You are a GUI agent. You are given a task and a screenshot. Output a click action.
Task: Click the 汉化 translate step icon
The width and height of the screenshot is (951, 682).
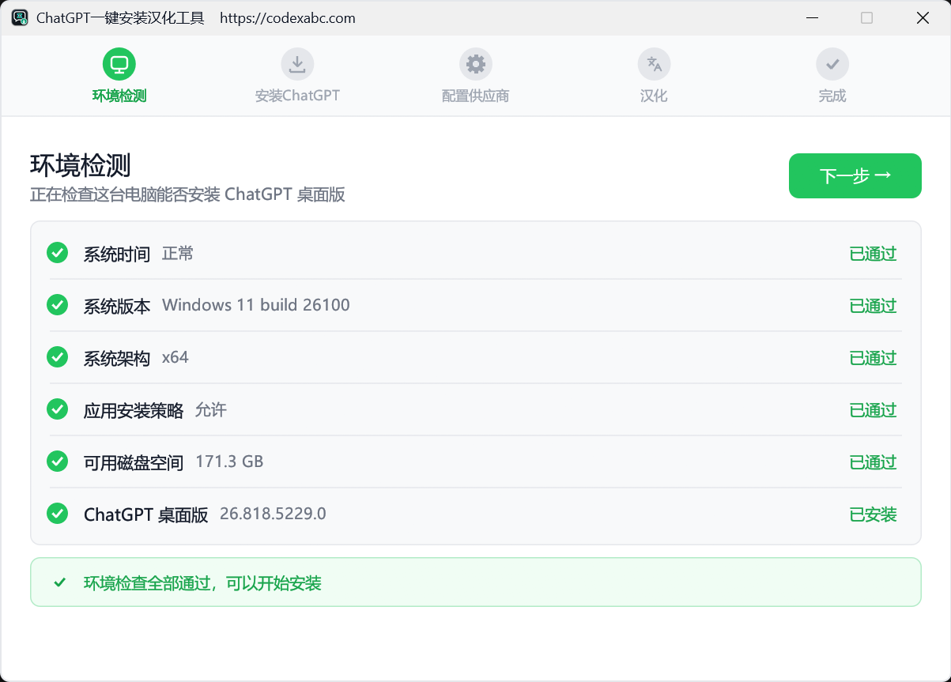click(655, 64)
